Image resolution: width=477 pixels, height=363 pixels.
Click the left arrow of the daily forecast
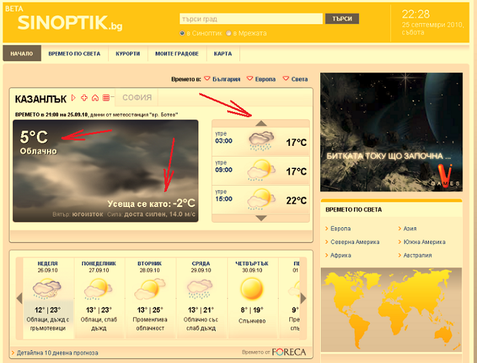(x=19, y=298)
